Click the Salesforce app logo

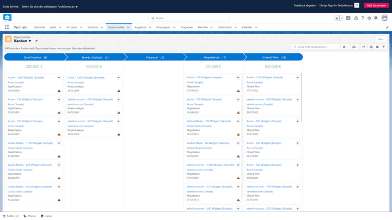(x=7, y=18)
